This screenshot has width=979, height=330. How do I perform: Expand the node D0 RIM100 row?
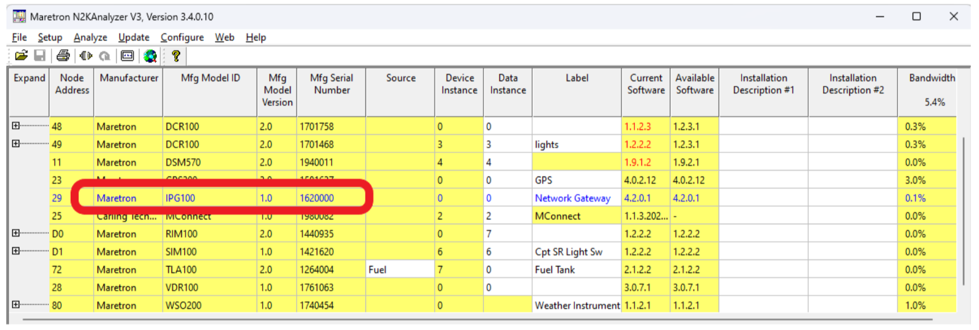click(16, 233)
